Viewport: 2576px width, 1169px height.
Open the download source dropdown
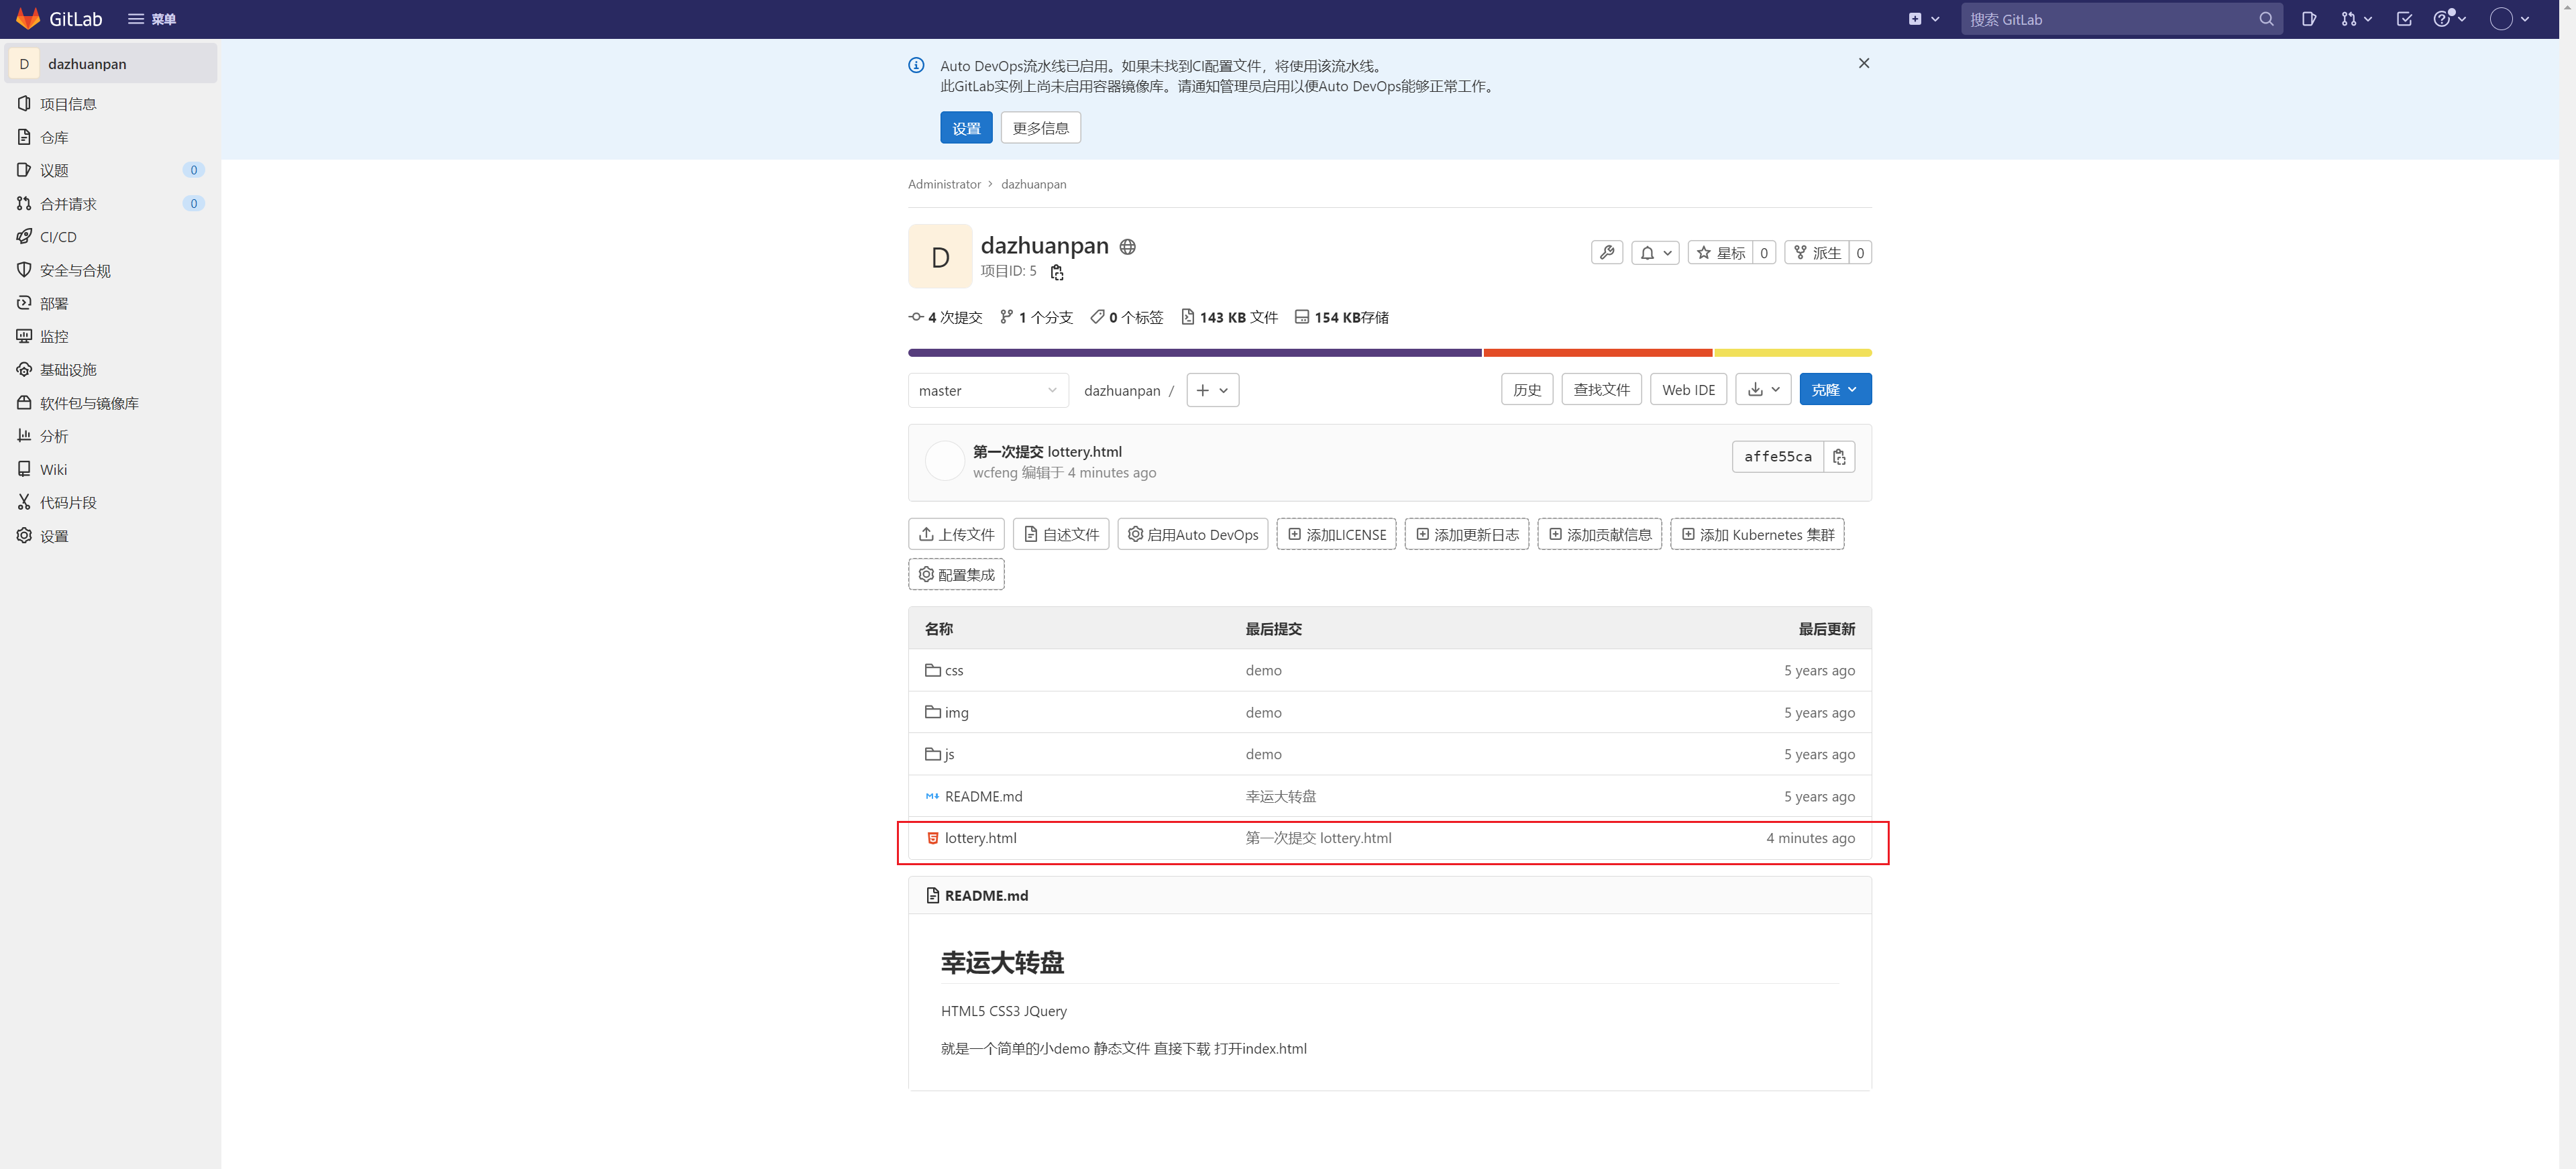click(x=1763, y=390)
